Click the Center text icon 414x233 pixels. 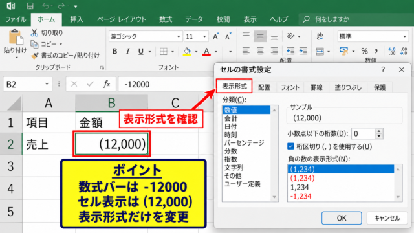260,50
